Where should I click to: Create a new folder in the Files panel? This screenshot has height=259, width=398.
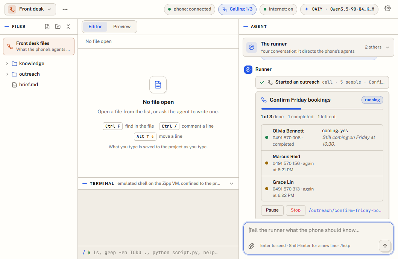58,26
